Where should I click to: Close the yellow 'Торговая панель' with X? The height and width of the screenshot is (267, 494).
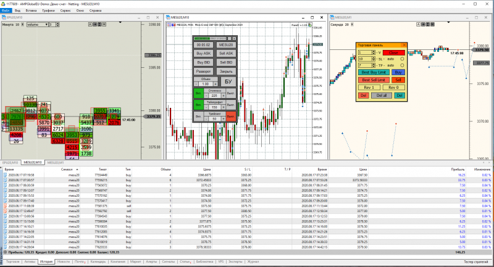pyautogui.click(x=404, y=45)
